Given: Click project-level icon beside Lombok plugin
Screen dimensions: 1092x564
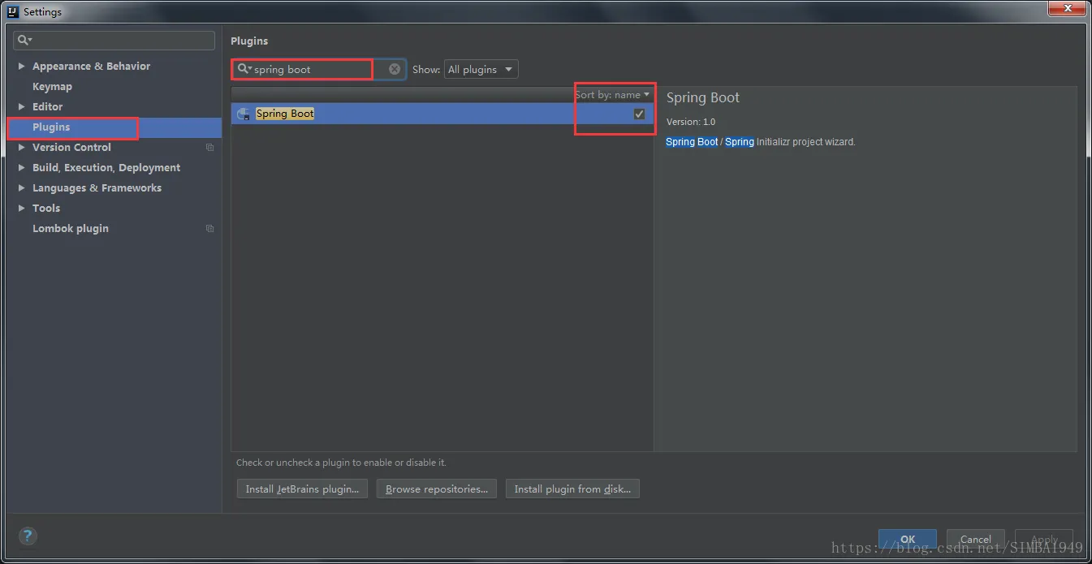Looking at the screenshot, I should click(x=209, y=229).
